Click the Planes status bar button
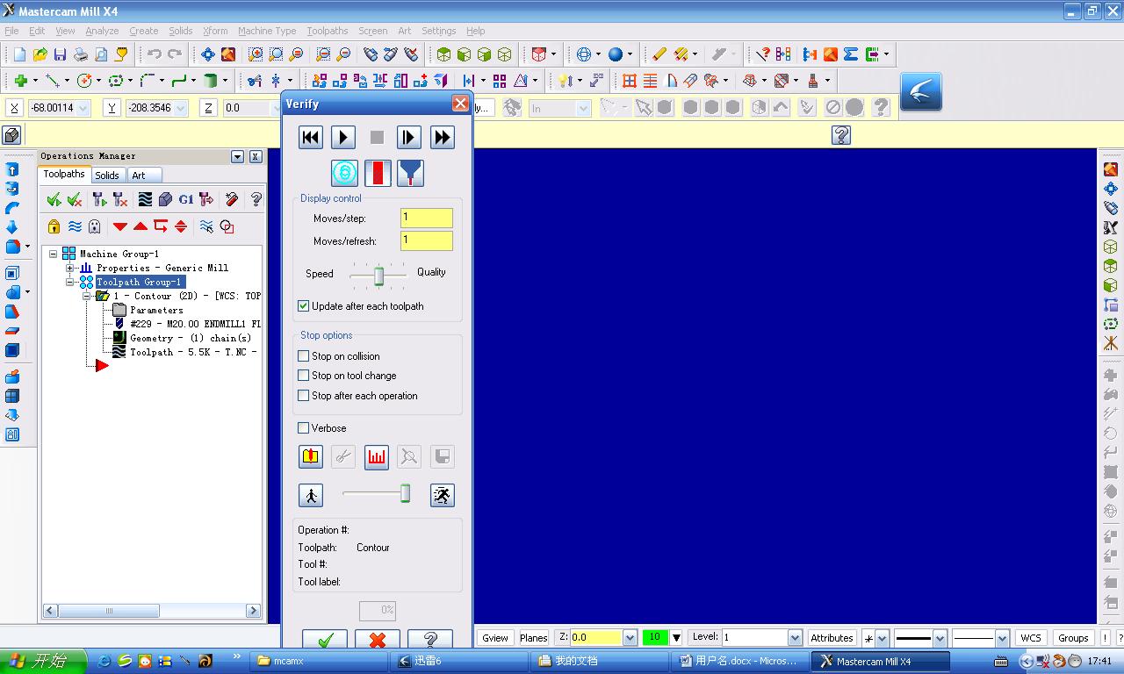This screenshot has height=674, width=1124. click(x=533, y=638)
